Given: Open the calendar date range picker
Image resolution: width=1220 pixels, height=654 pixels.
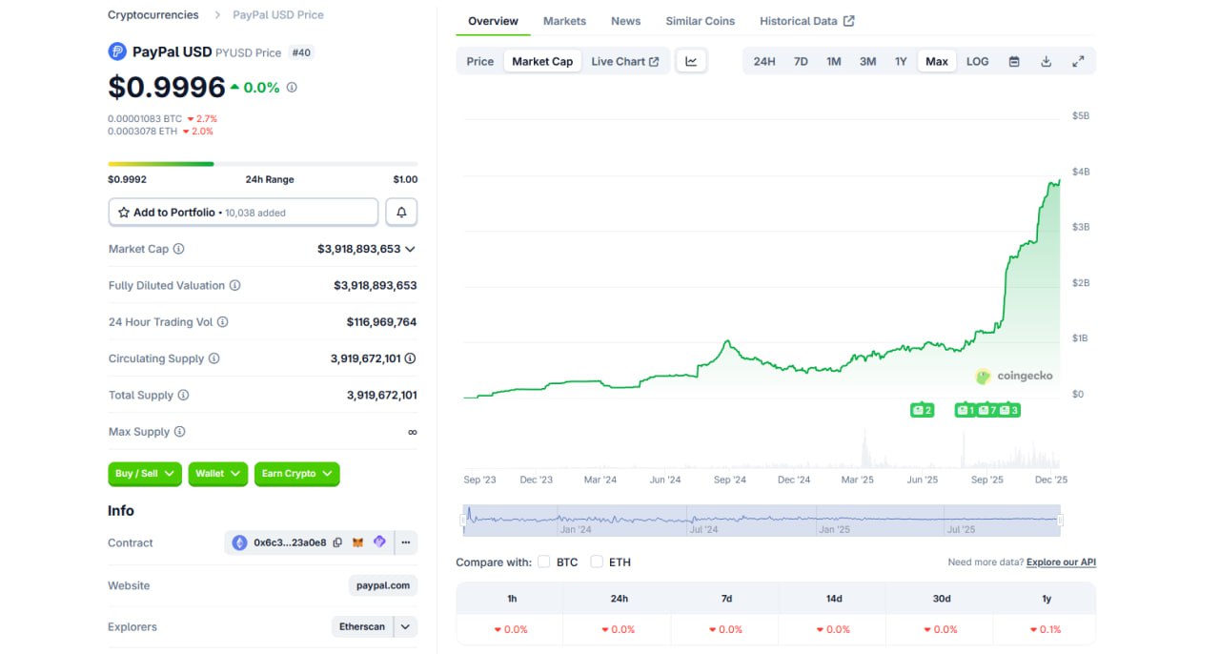Looking at the screenshot, I should (1014, 61).
